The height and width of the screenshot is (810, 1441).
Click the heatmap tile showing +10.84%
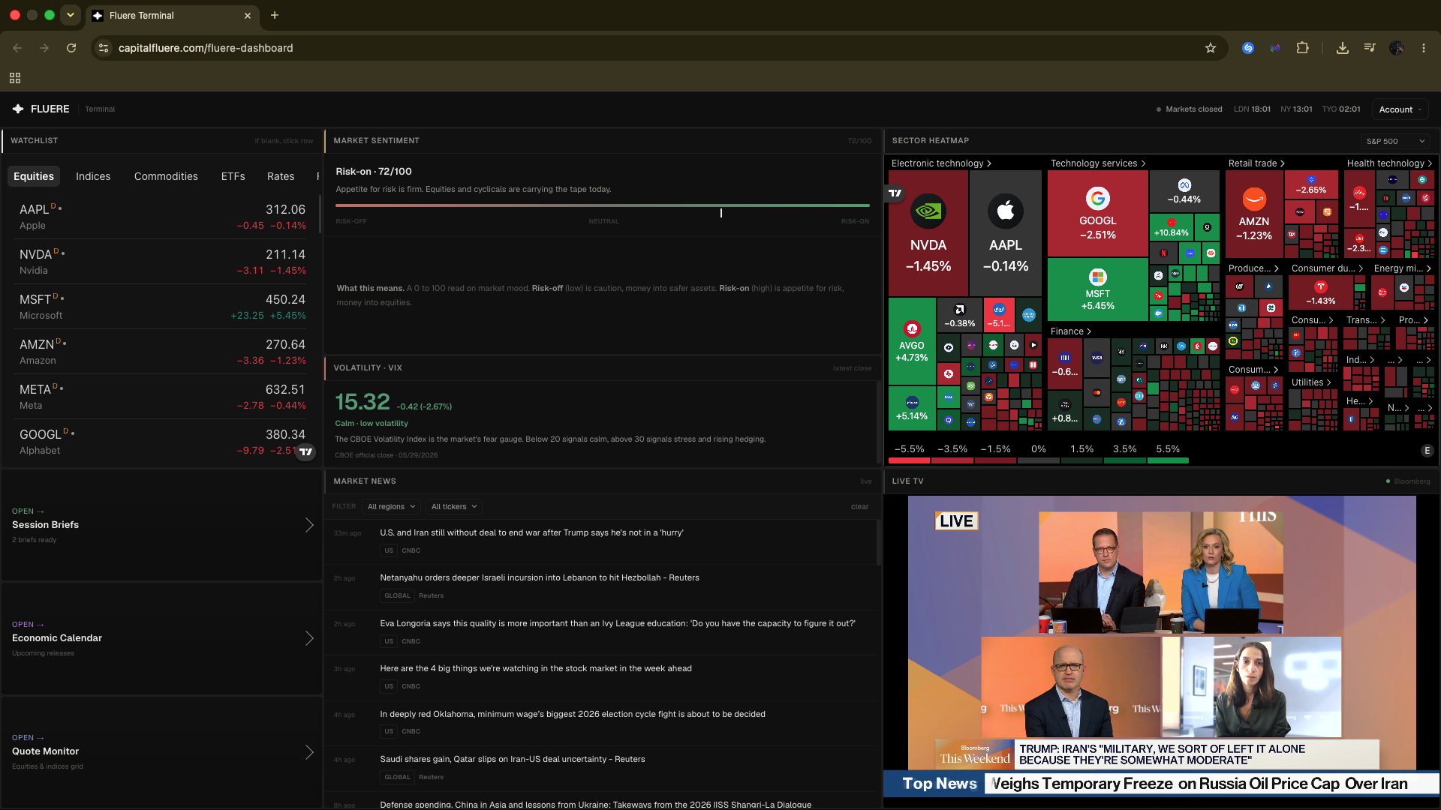coord(1172,227)
